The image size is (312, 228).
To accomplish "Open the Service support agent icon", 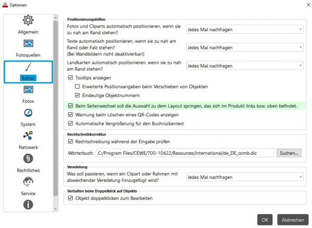I will pyautogui.click(x=28, y=182).
